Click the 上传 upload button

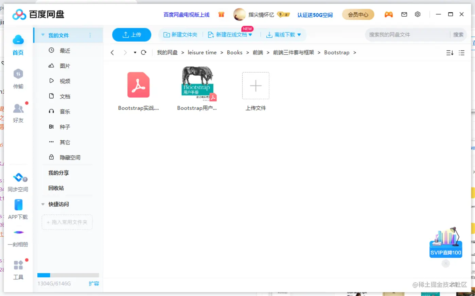point(131,35)
